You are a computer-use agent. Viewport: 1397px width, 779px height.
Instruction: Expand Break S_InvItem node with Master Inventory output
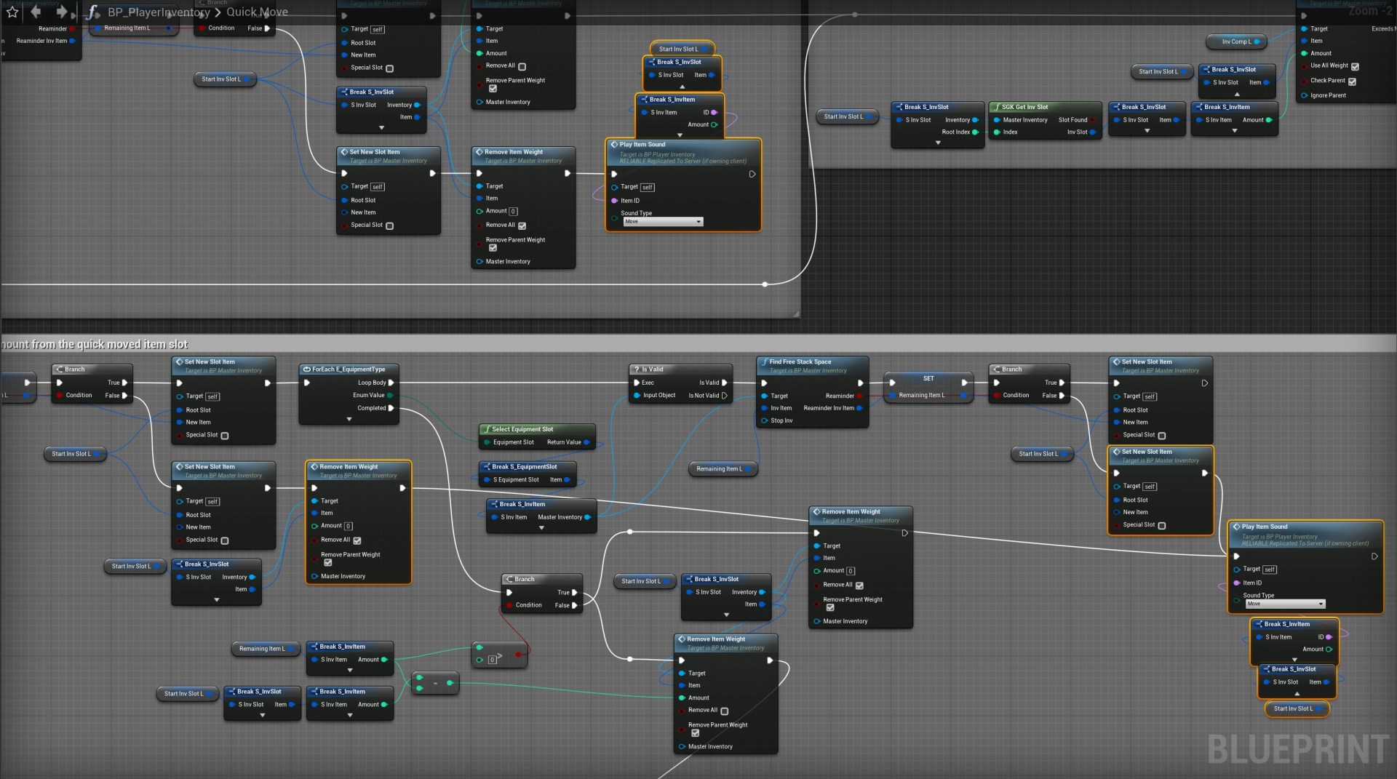click(x=541, y=528)
